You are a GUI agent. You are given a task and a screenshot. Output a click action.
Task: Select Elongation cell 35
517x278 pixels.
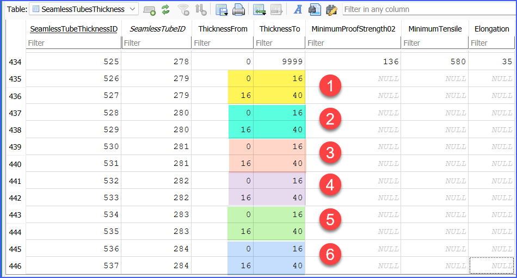click(491, 61)
